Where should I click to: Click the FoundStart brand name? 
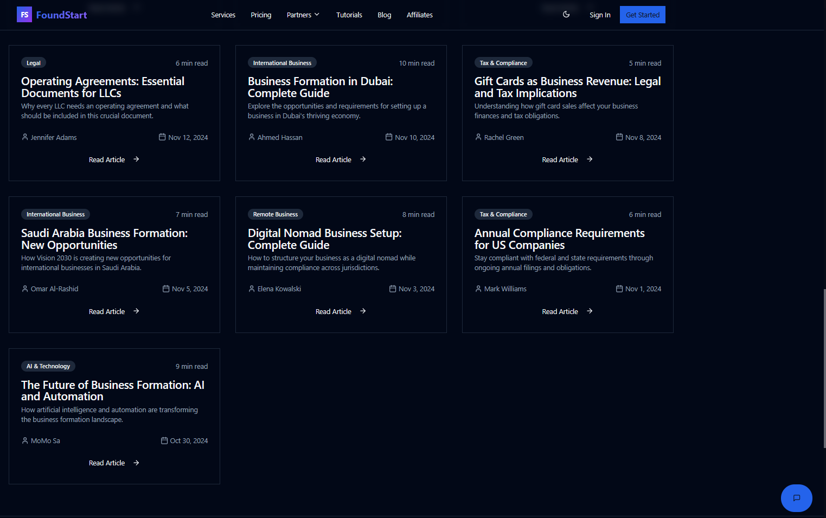(61, 15)
